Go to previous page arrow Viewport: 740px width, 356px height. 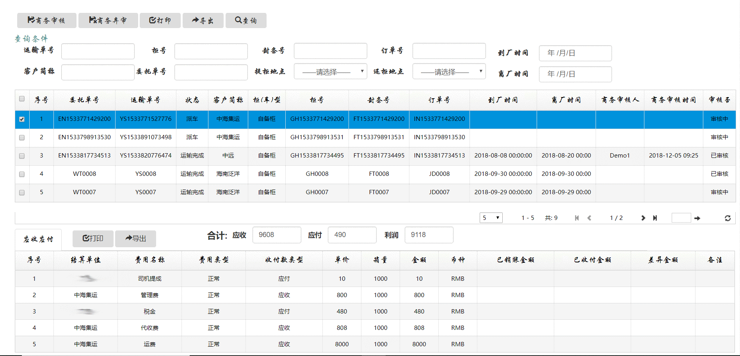coord(589,218)
